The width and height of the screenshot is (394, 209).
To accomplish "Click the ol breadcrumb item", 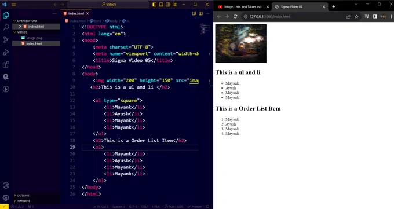I will click(x=126, y=21).
